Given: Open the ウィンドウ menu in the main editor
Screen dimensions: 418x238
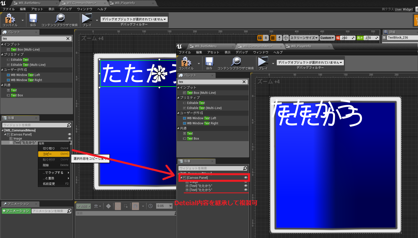Looking at the screenshot, I should [85, 9].
